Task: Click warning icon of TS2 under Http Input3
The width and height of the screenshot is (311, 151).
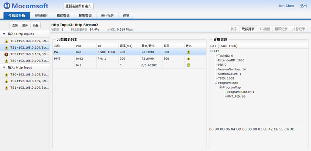Action: (6, 41)
